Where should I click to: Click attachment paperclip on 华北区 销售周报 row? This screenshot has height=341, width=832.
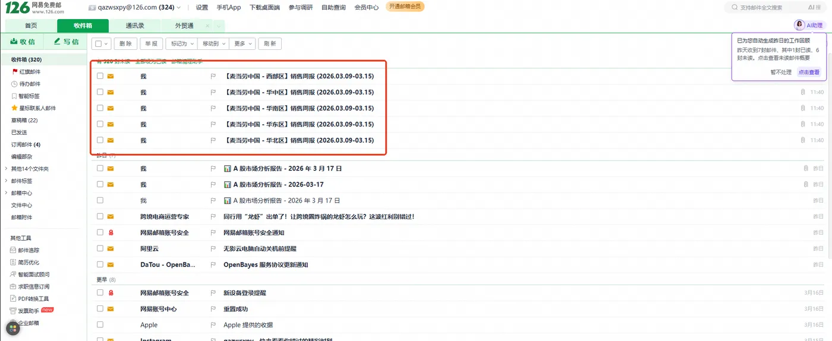(803, 140)
